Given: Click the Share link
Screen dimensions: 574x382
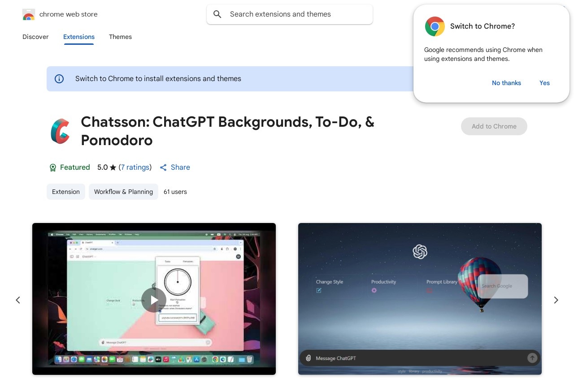Looking at the screenshot, I should pyautogui.click(x=175, y=167).
